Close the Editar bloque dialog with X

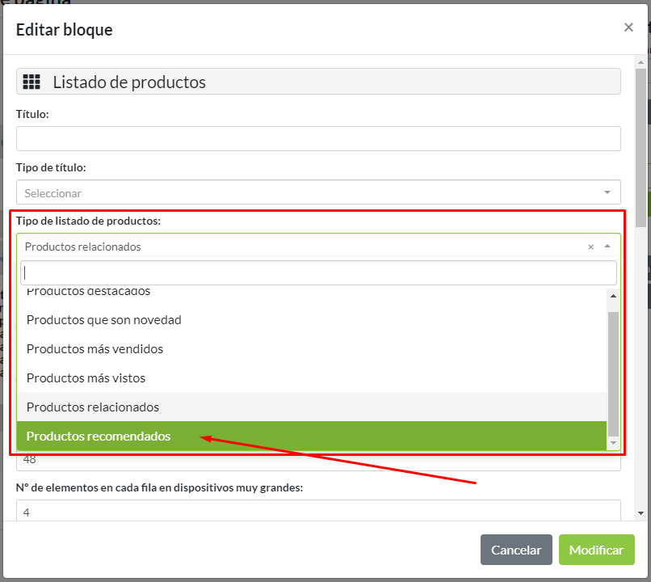pos(628,27)
